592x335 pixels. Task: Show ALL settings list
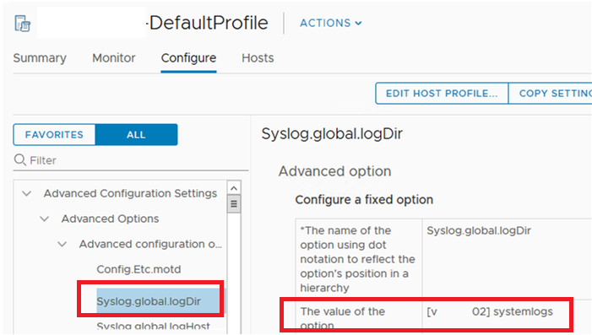(136, 135)
